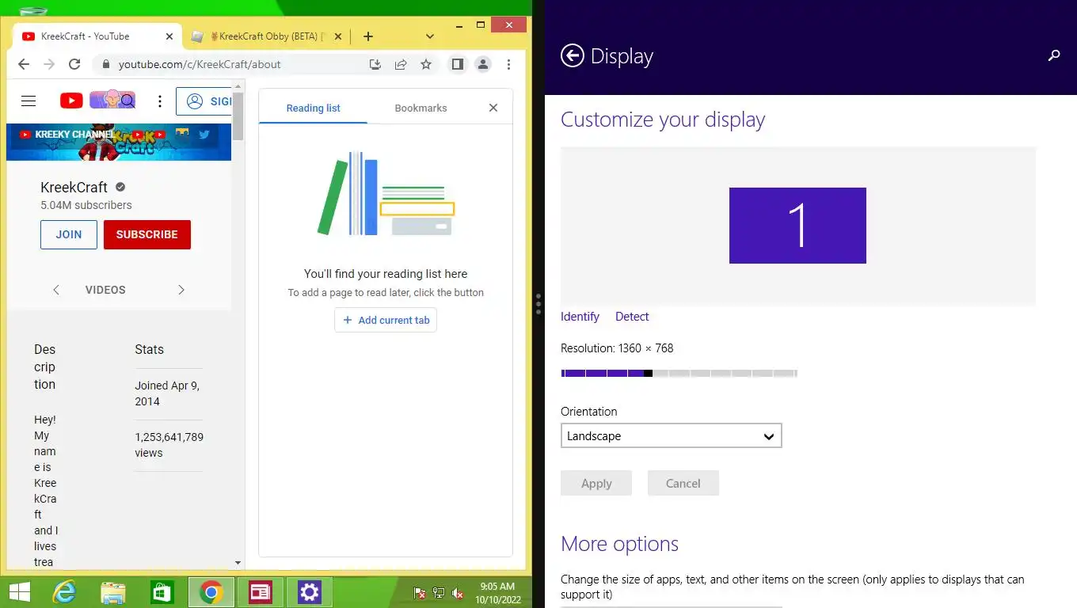Click the red news app taskbar icon
Viewport: 1077px width, 608px height.
(261, 592)
